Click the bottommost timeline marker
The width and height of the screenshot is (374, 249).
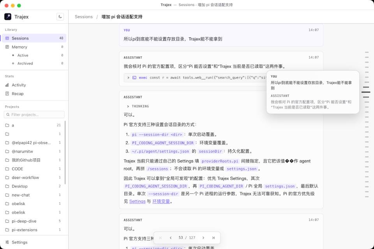pos(367,197)
